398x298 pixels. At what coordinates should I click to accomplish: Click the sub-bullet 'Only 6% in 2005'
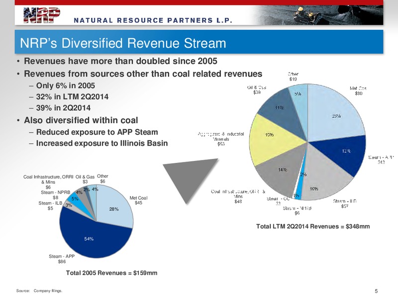(x=66, y=85)
